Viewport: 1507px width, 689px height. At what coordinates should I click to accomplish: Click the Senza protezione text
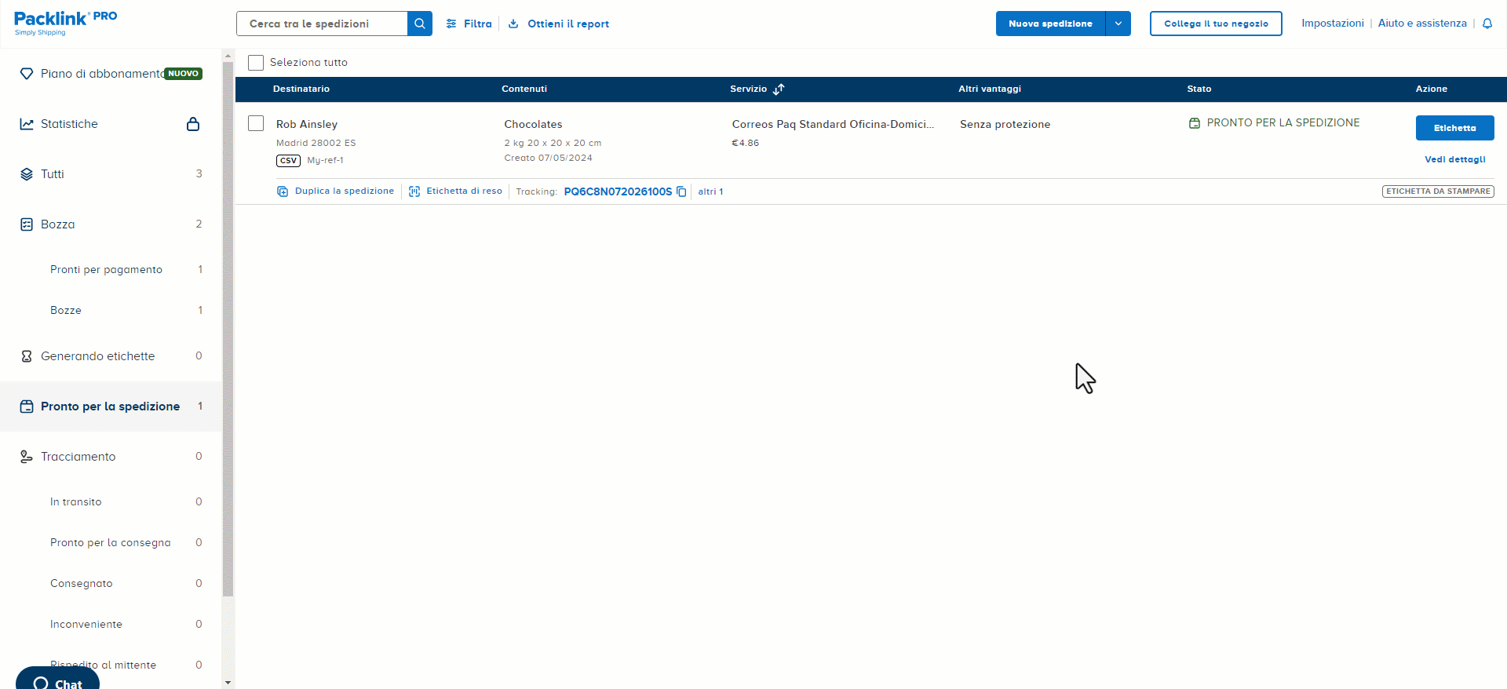click(x=1005, y=124)
